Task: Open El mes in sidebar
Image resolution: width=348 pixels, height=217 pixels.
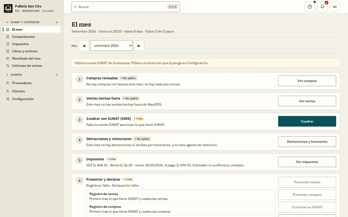Action: pos(32,30)
